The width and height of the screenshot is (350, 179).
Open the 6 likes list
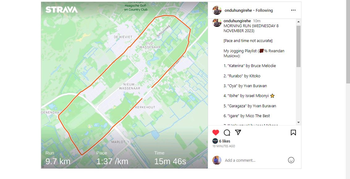(x=224, y=141)
